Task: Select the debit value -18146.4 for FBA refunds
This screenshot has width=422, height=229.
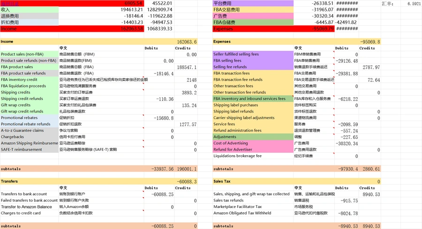Action: [164, 73]
